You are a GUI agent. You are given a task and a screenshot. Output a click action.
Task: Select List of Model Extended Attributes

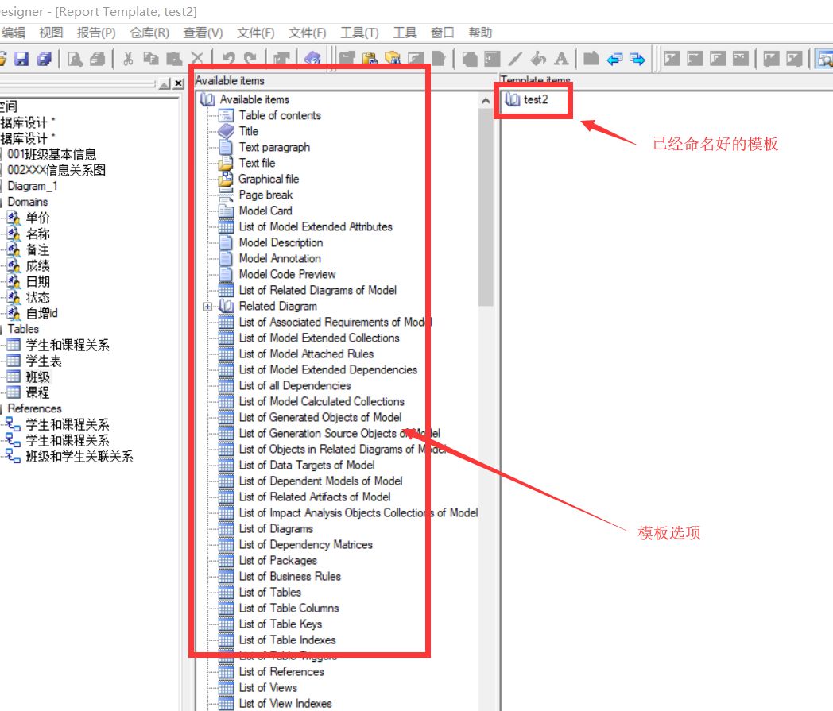point(316,226)
